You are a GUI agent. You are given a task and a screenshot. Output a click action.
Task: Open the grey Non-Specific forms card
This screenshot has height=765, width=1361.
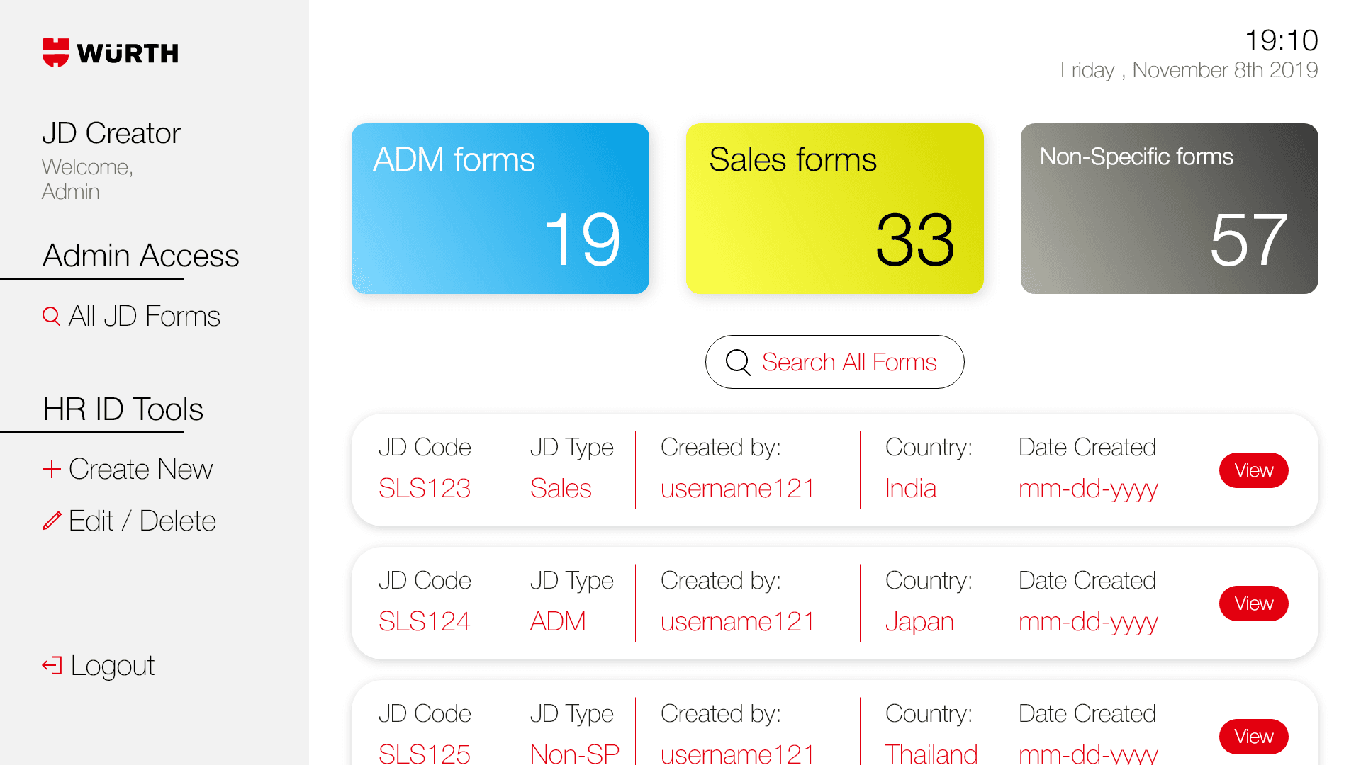point(1169,208)
